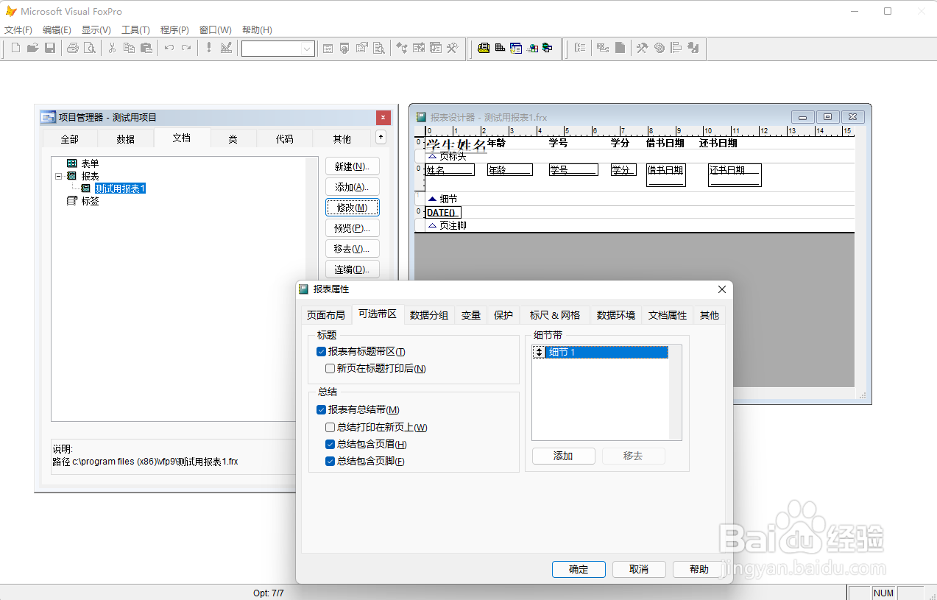The width and height of the screenshot is (937, 600).
Task: Click the Properties window toolbar icon
Action: [x=361, y=48]
